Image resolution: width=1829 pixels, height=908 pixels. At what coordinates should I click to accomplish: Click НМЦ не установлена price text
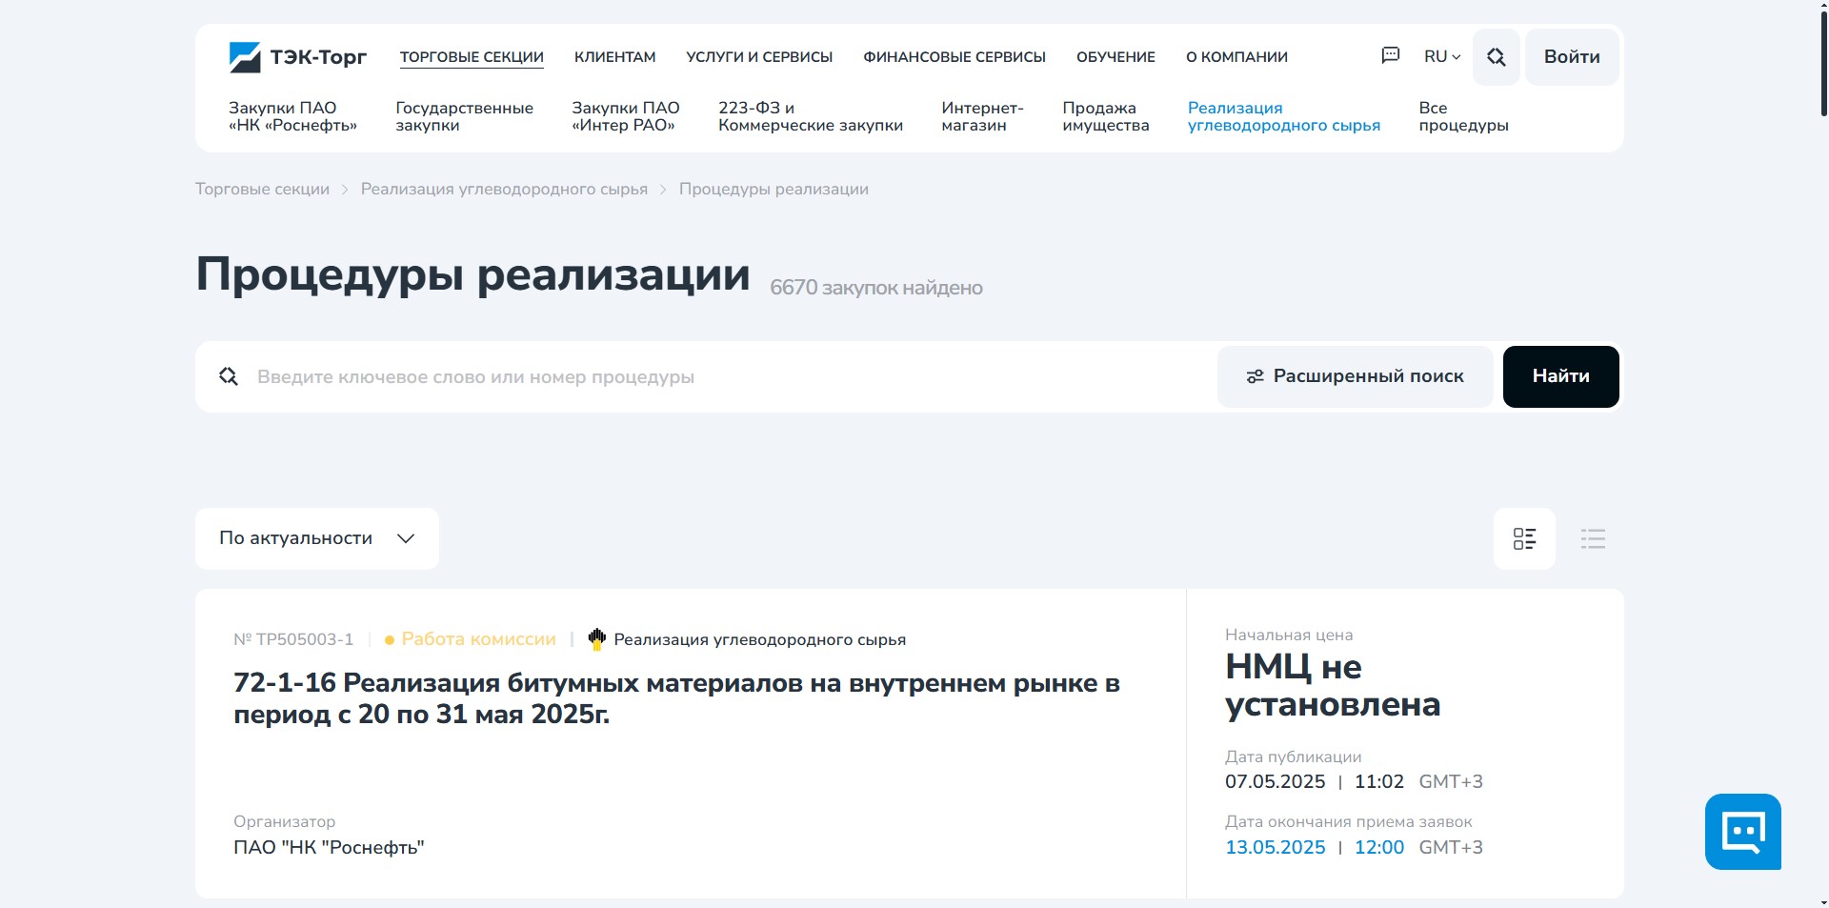pyautogui.click(x=1333, y=685)
